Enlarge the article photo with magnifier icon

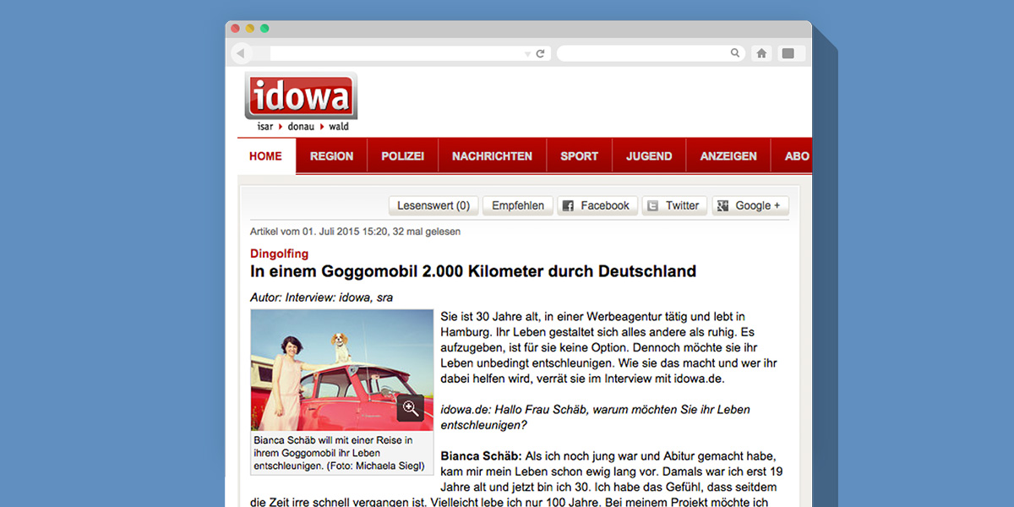pos(411,408)
